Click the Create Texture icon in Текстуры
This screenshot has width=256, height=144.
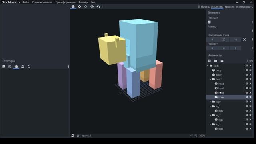[x=10, y=67]
